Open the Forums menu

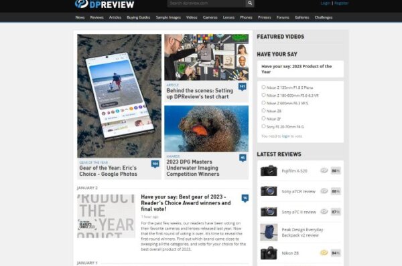click(283, 17)
